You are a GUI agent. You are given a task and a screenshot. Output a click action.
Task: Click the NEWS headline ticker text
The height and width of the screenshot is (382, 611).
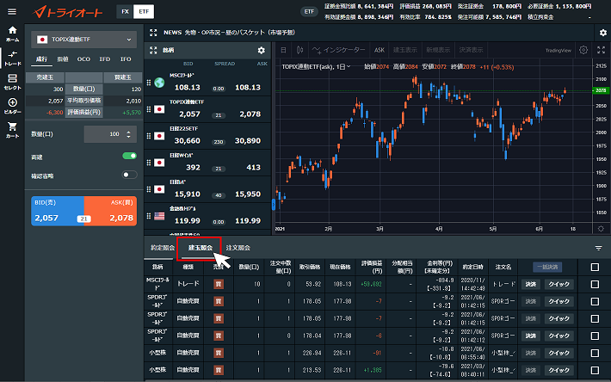(x=239, y=33)
